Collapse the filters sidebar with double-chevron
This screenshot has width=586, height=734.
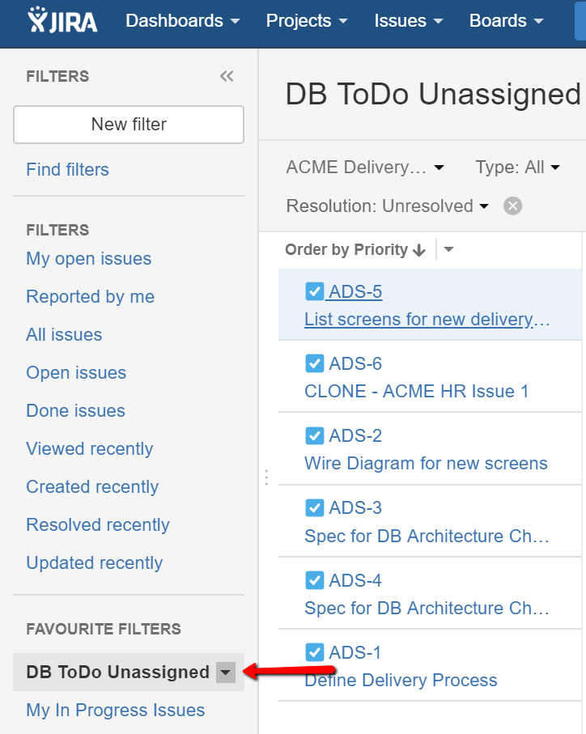click(227, 76)
